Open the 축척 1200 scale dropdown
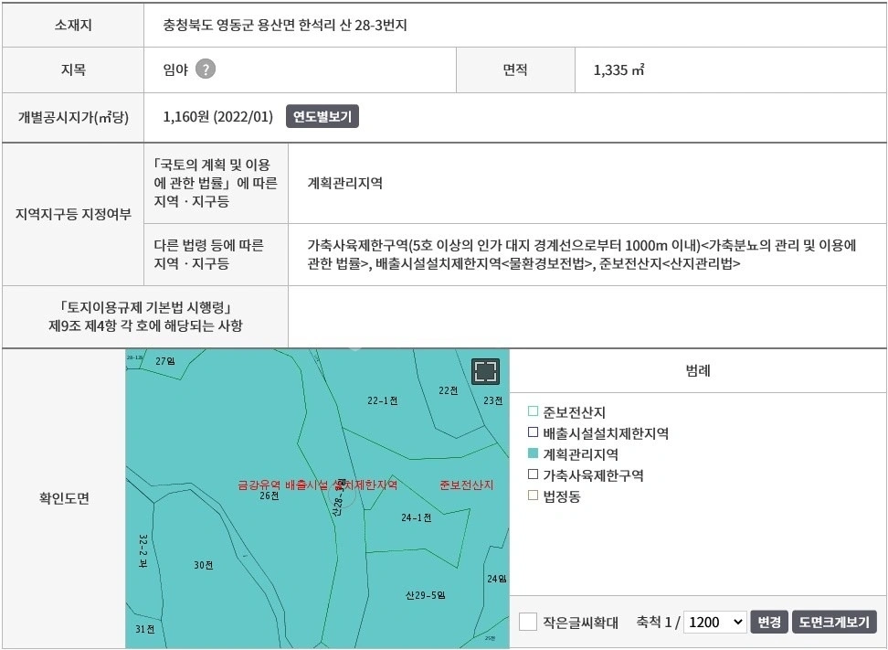The image size is (888, 650). pos(715,622)
